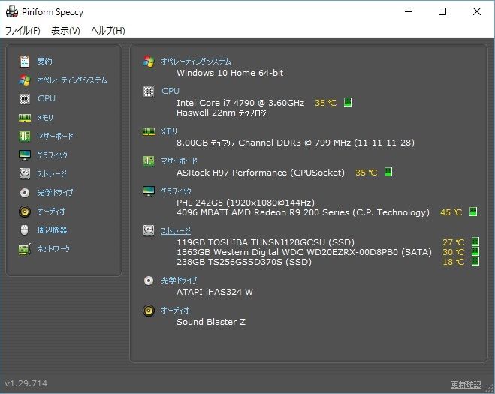Click the motherboard (マザーボード) icon in sidebar
The image size is (495, 394).
pos(25,137)
